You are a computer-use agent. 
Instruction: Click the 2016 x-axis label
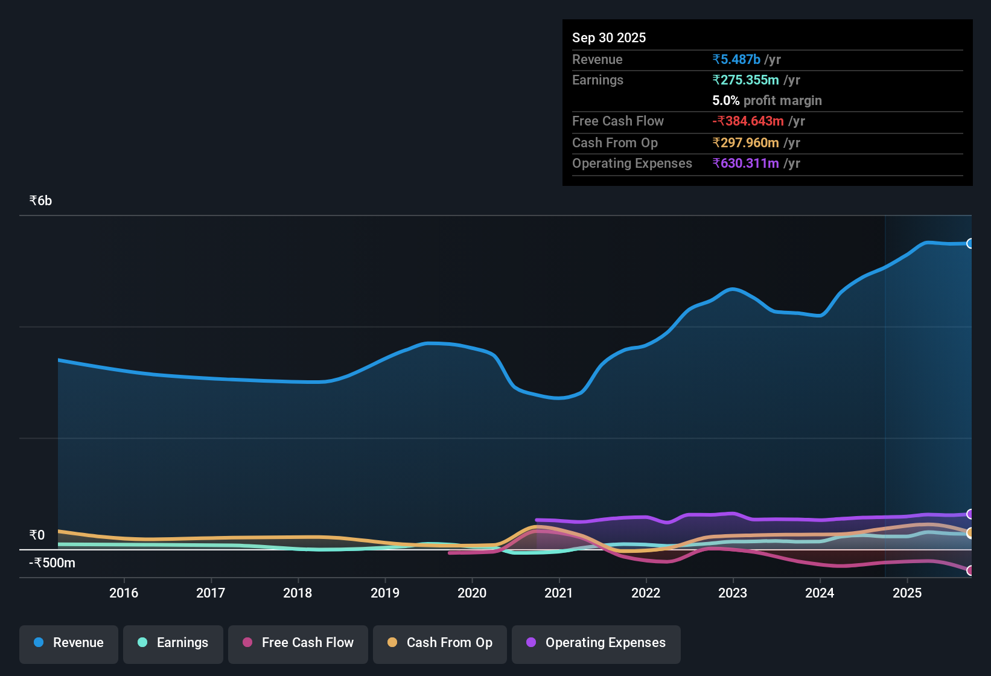click(124, 593)
